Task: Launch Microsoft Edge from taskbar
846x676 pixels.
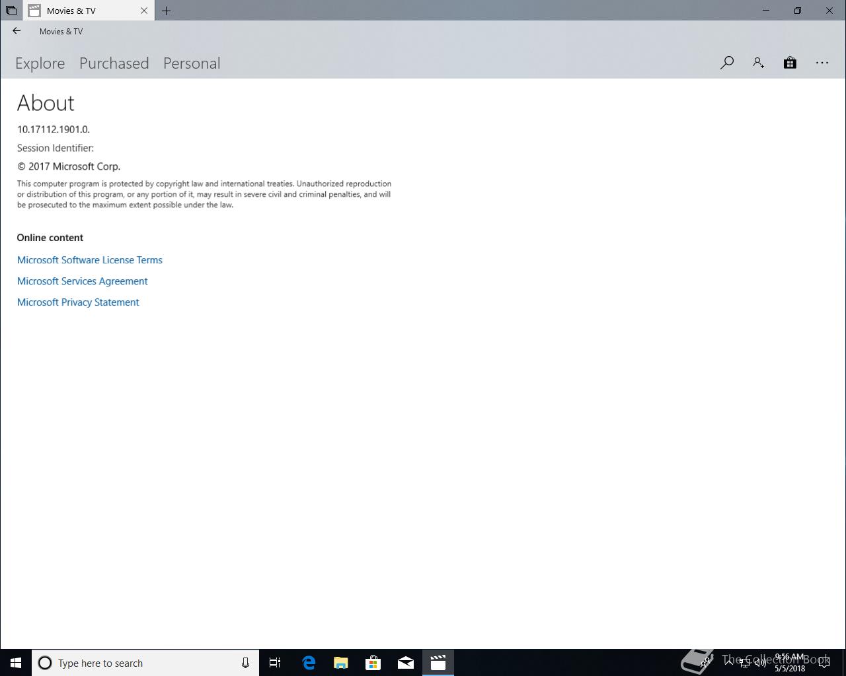Action: (x=308, y=663)
